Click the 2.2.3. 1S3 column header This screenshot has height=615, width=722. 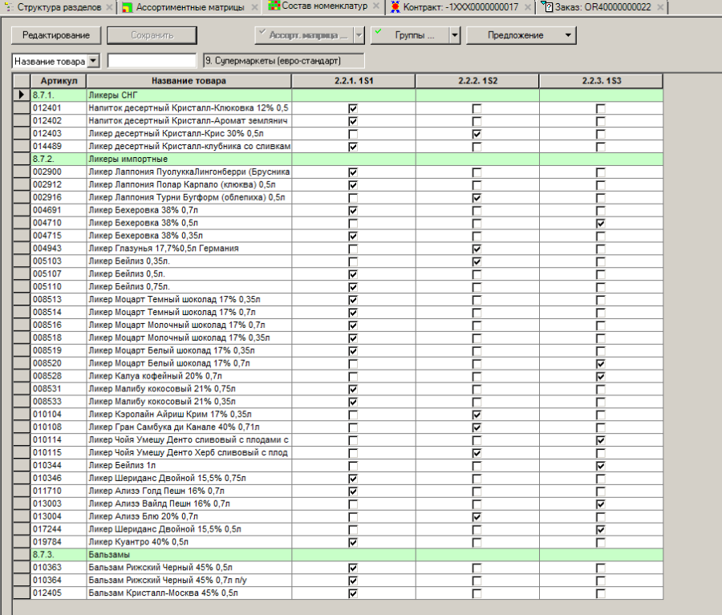602,81
